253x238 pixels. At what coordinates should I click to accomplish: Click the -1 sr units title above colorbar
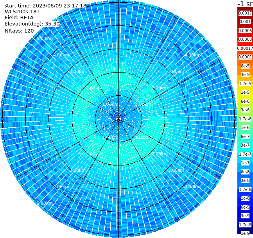245,4
